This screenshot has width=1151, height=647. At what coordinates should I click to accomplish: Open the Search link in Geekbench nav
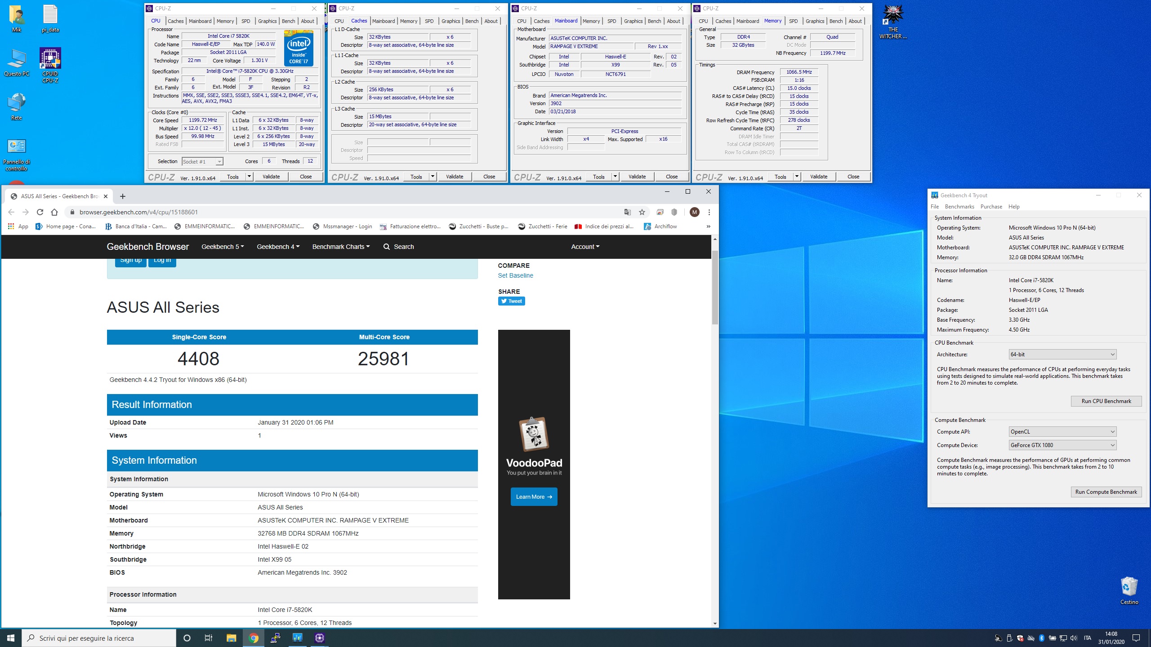pos(398,247)
